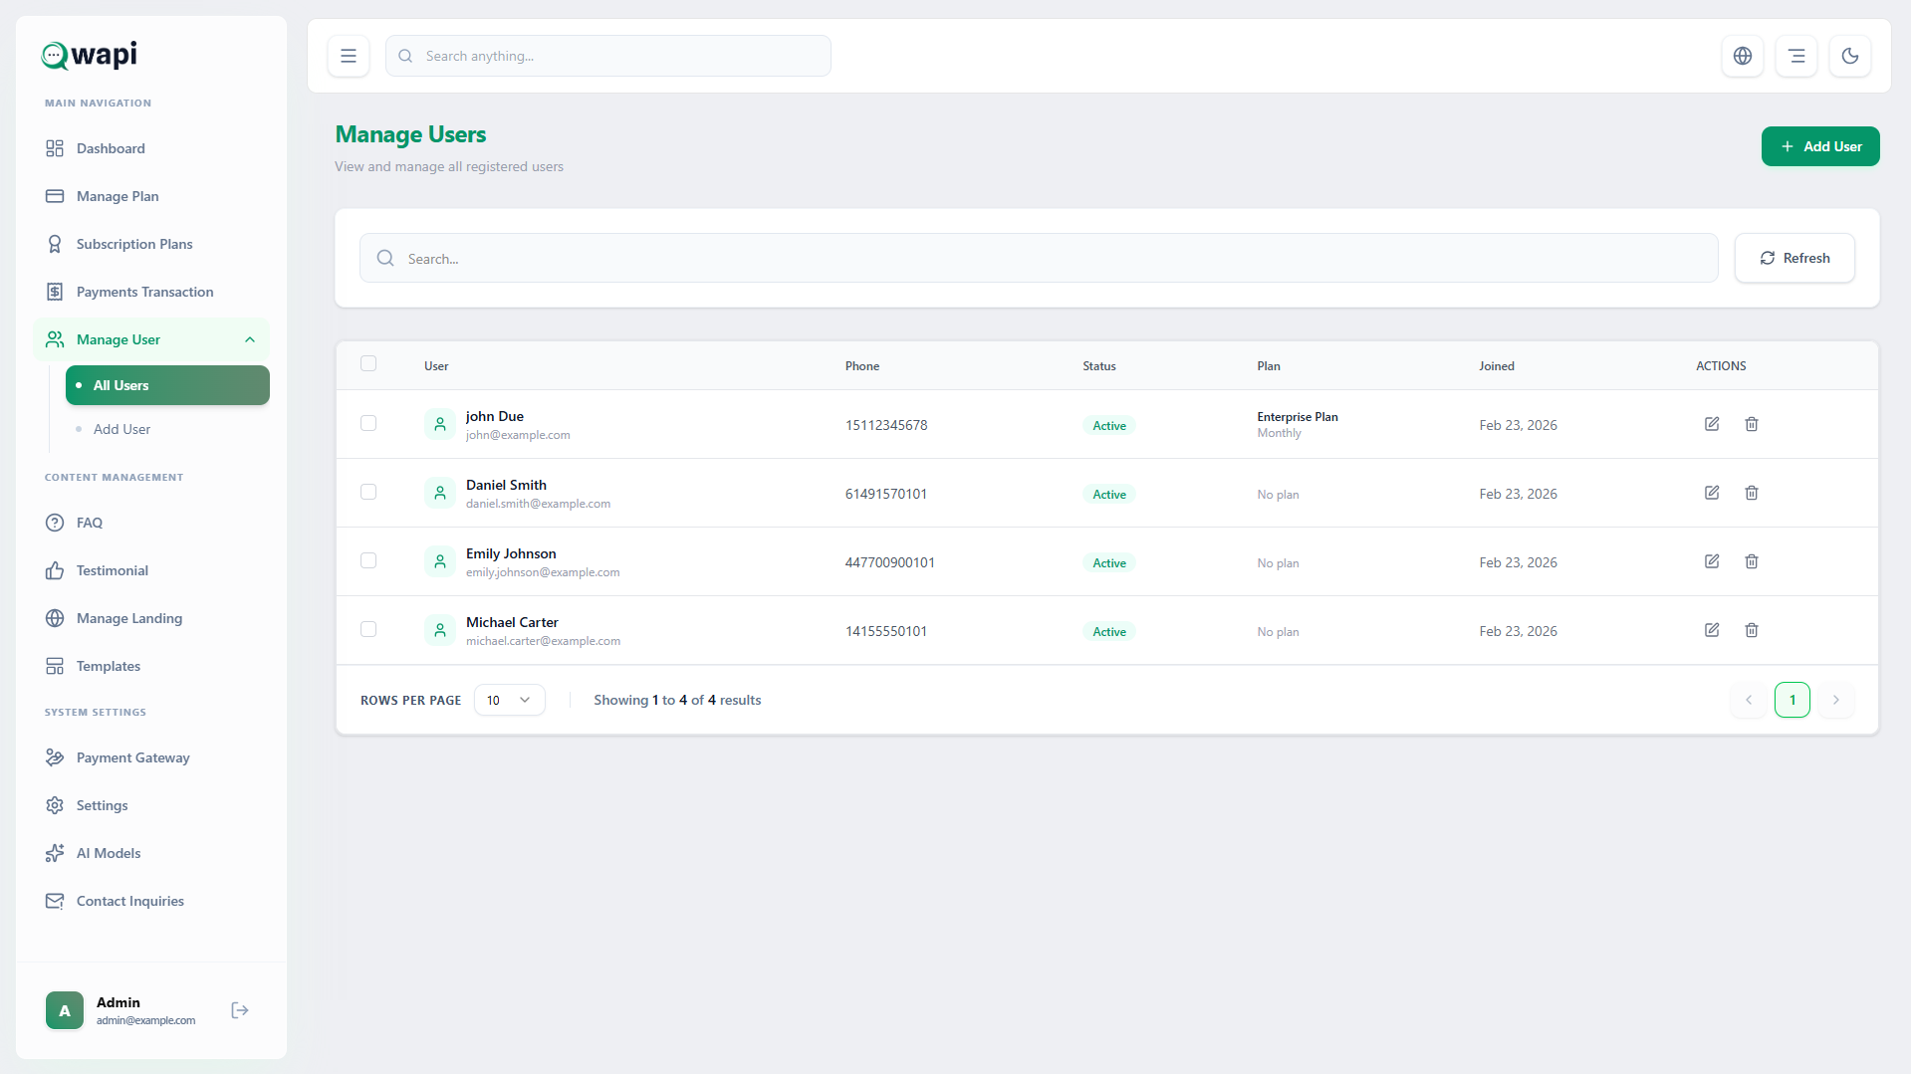Click the Add User button
1911x1074 pixels.
(x=1819, y=146)
